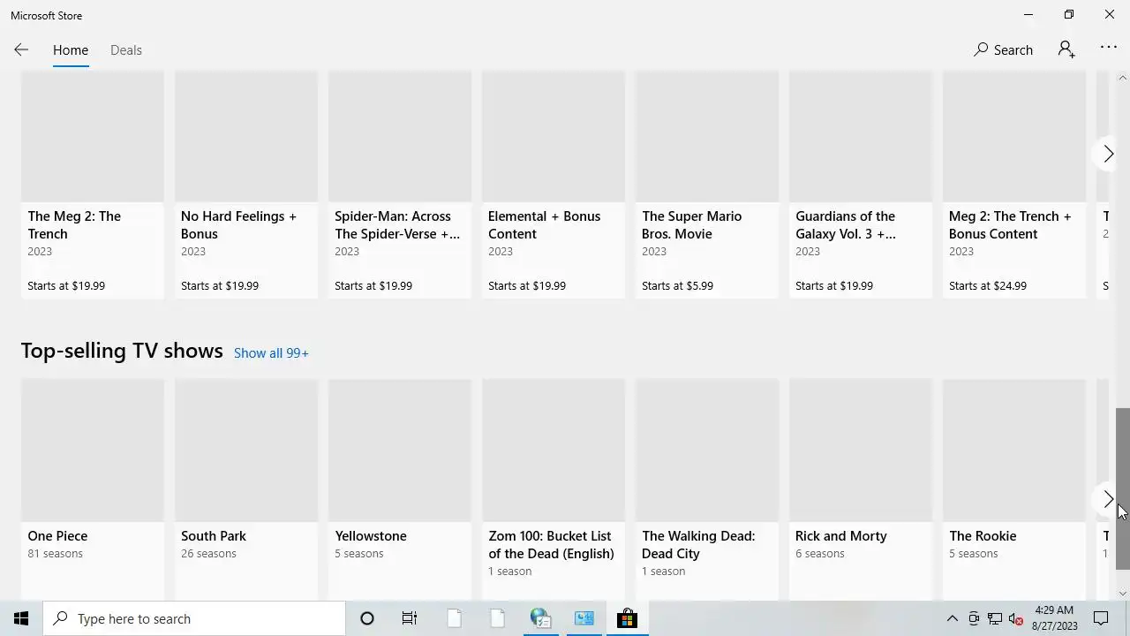Image resolution: width=1130 pixels, height=636 pixels.
Task: Click The Super Mario Bros. Movie title
Action: 691,225
